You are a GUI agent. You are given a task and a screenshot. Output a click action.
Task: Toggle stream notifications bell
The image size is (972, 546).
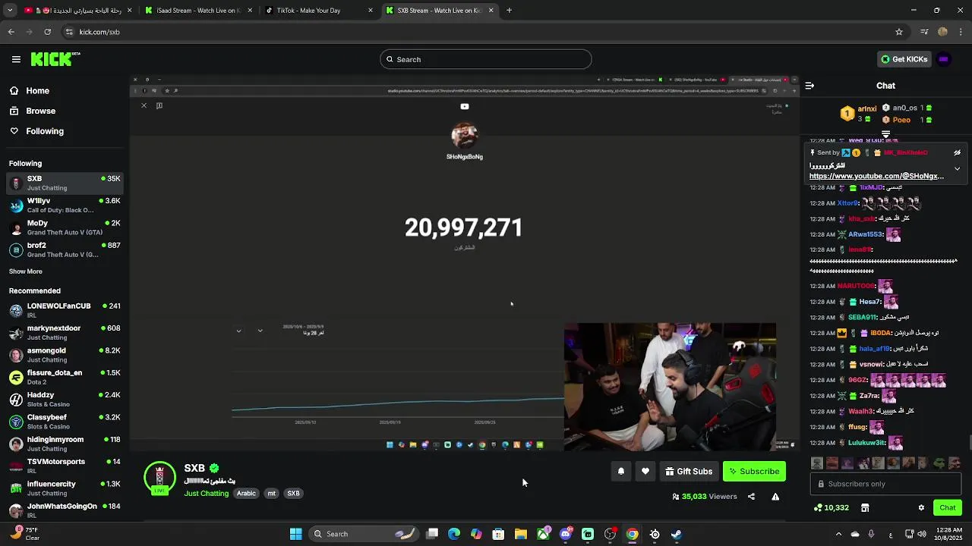click(x=621, y=472)
